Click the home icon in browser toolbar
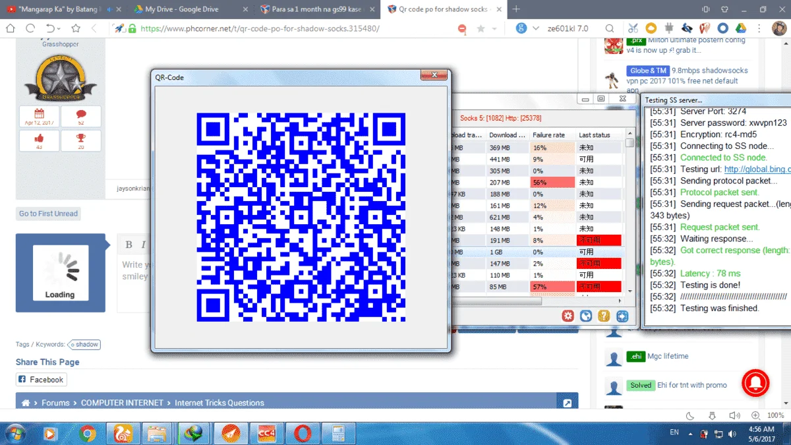This screenshot has height=445, width=791. point(11,28)
